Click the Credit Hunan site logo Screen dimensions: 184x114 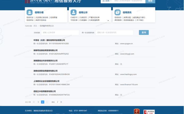(x=38, y=1)
